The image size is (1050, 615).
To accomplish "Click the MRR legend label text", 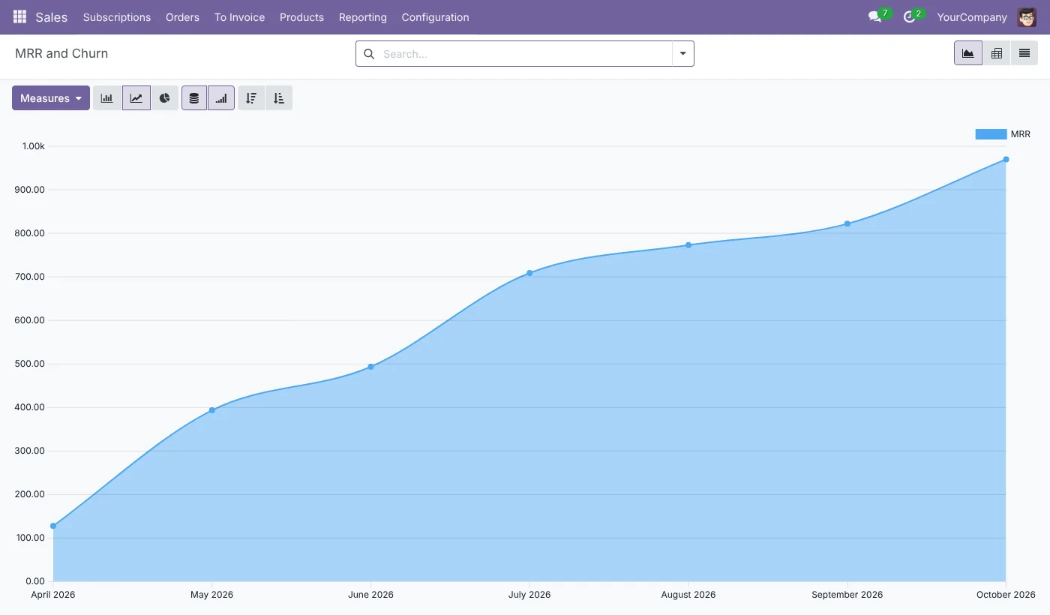I will tap(1021, 134).
